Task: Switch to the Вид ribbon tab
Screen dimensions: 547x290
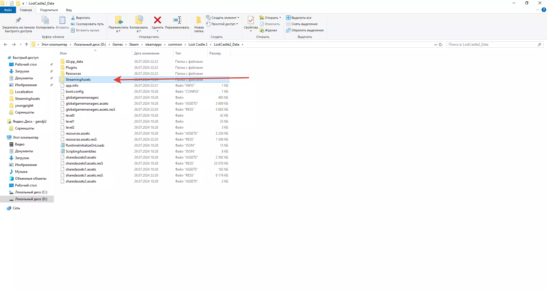Action: [69, 10]
